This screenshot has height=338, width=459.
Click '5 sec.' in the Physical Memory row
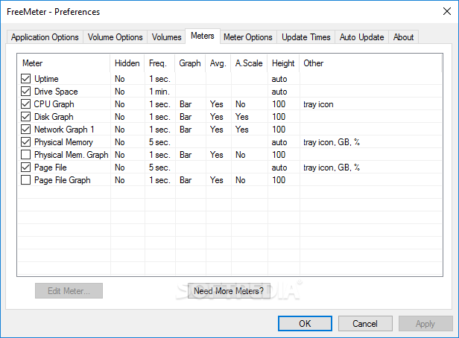click(159, 142)
